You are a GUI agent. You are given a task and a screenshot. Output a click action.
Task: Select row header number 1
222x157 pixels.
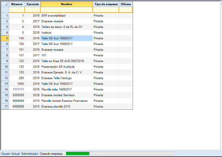pyautogui.click(x=5, y=16)
